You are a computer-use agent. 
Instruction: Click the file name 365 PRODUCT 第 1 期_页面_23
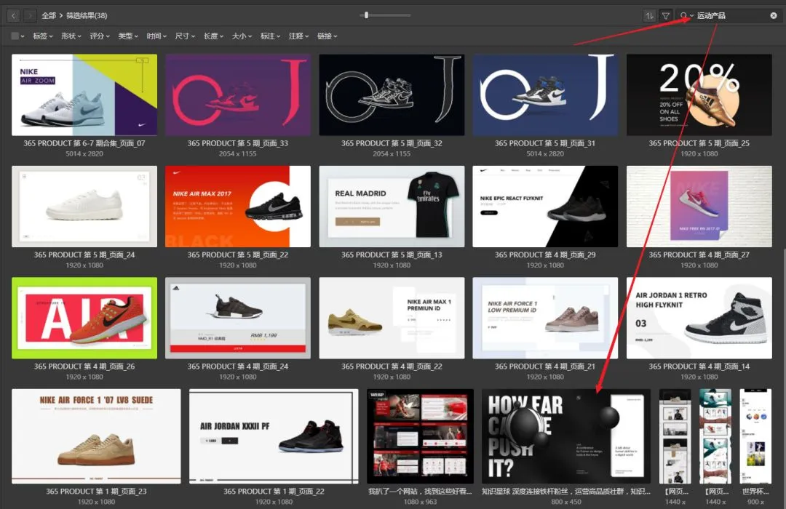(x=96, y=492)
